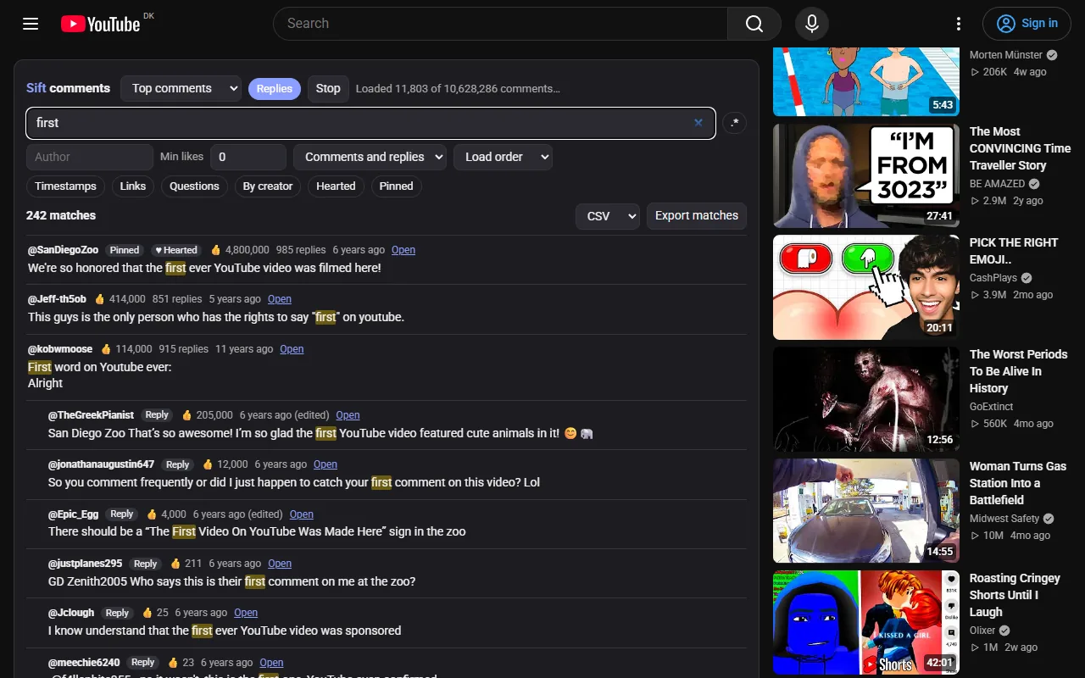
Task: Open the three-dot settings menu
Action: point(959,24)
